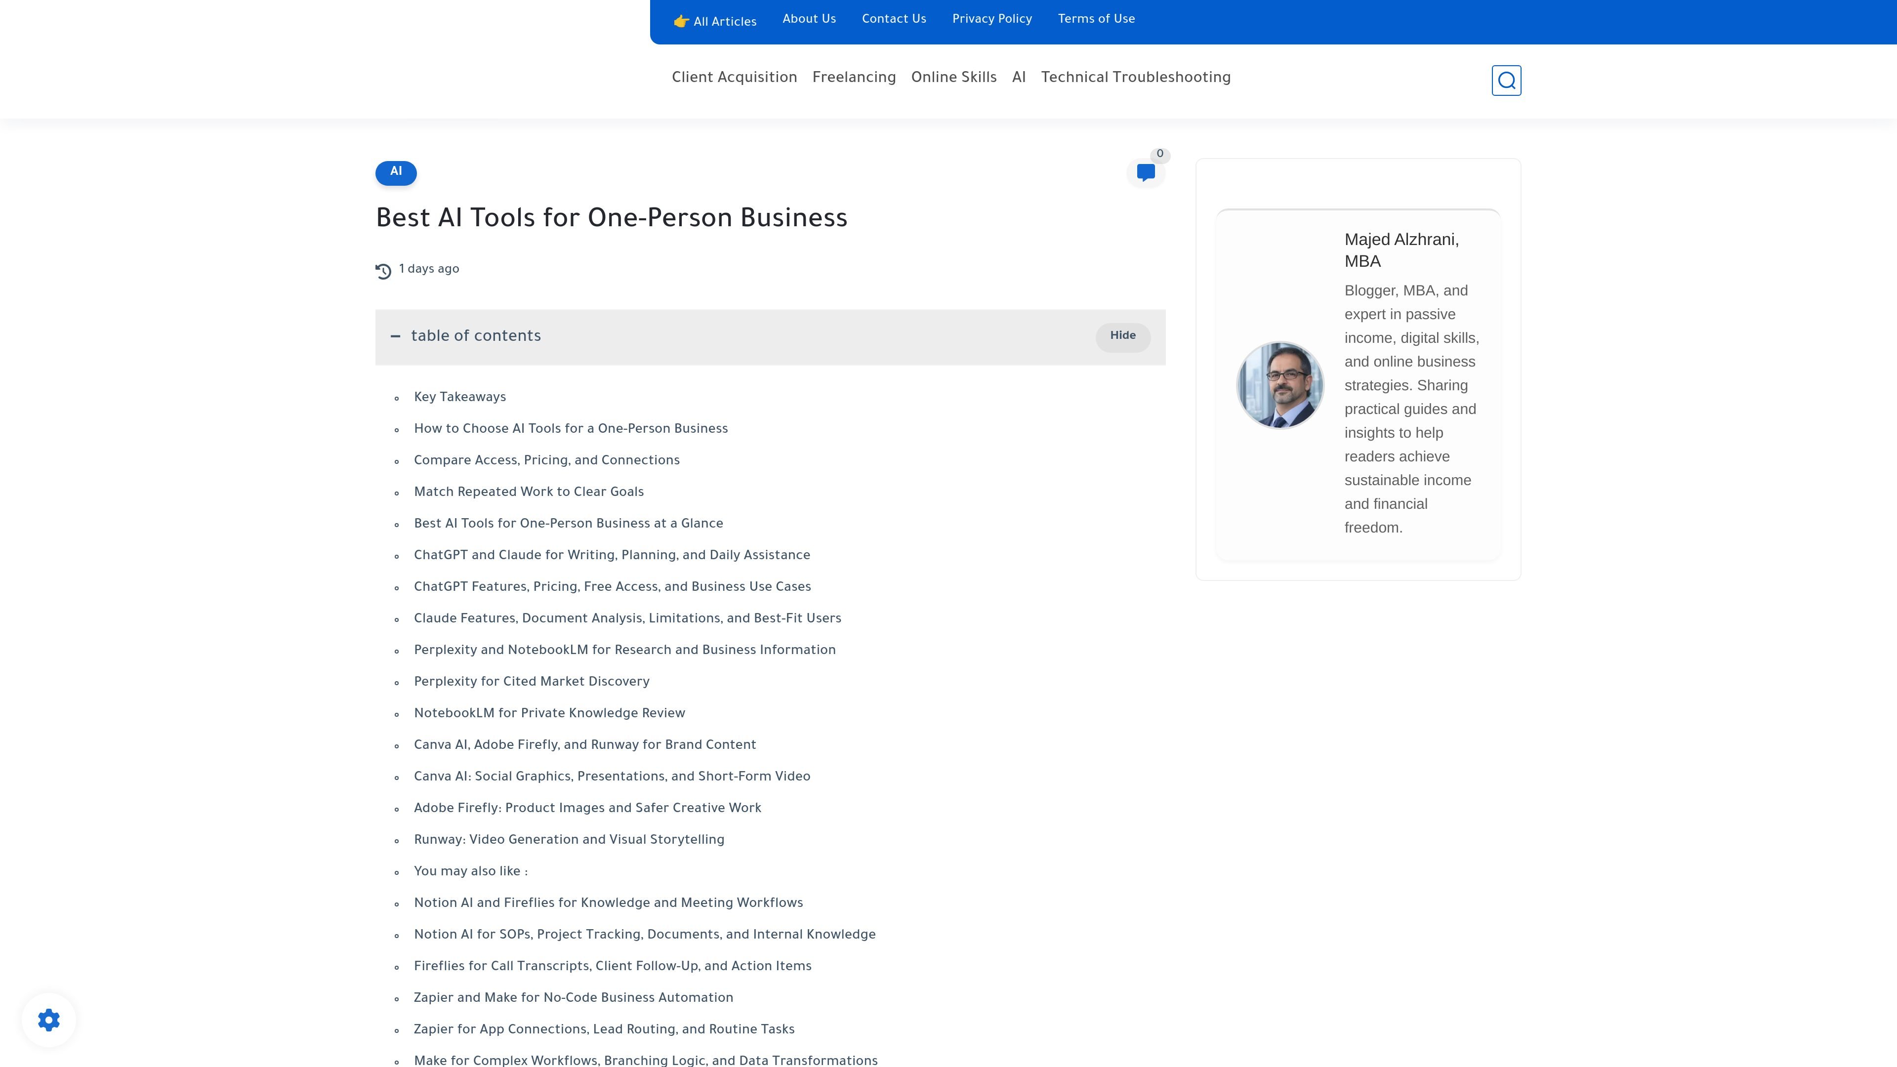Jump to Best AI Tools at a Glance
Viewport: 1897px width, 1067px height.
pos(569,524)
